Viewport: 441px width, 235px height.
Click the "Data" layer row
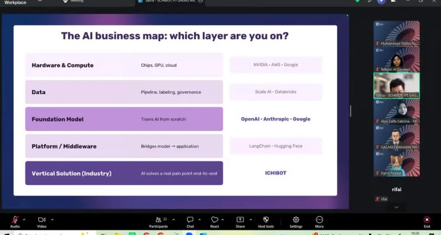[124, 92]
